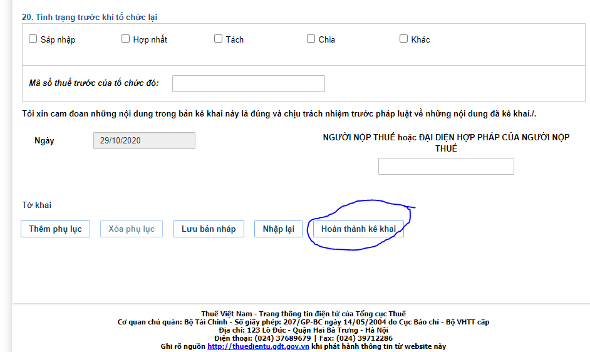Click the Xóa phụ lục button

coord(132,229)
